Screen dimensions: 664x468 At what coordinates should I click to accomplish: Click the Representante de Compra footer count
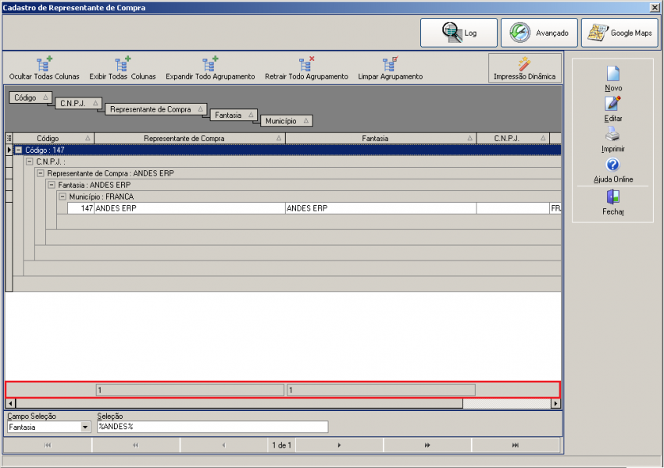tap(190, 390)
